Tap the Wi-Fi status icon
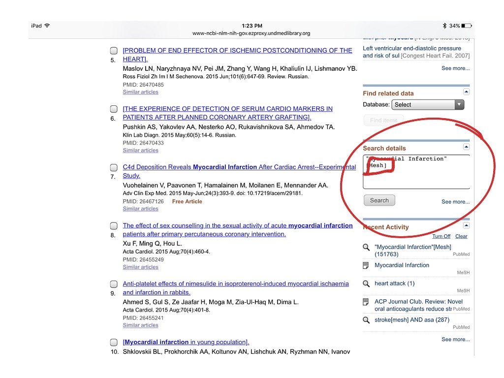504x378 pixels. (47, 26)
